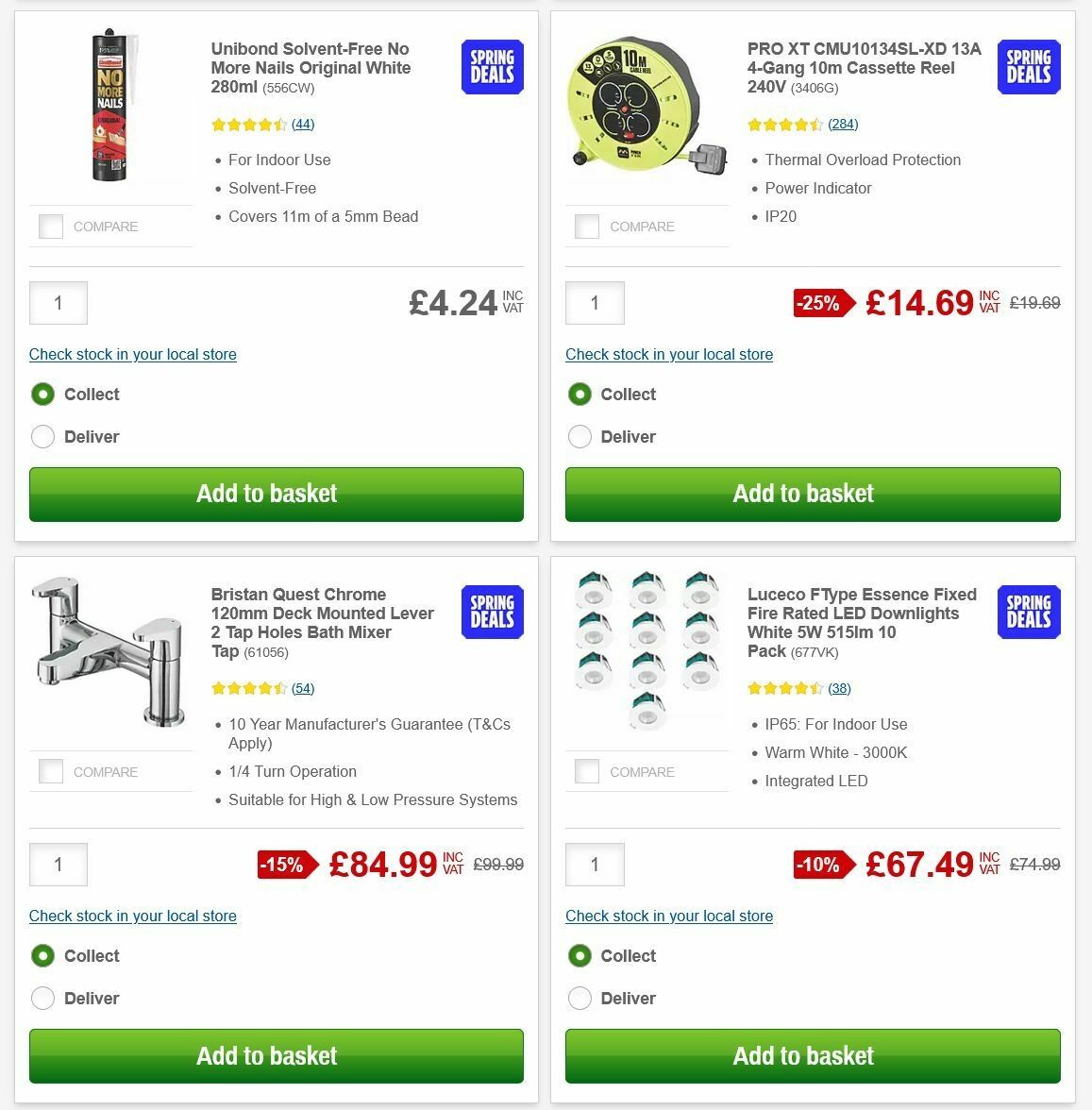The width and height of the screenshot is (1092, 1110).
Task: Click the Spring Deals badge on Bristan bath mixer tap
Action: tap(491, 613)
